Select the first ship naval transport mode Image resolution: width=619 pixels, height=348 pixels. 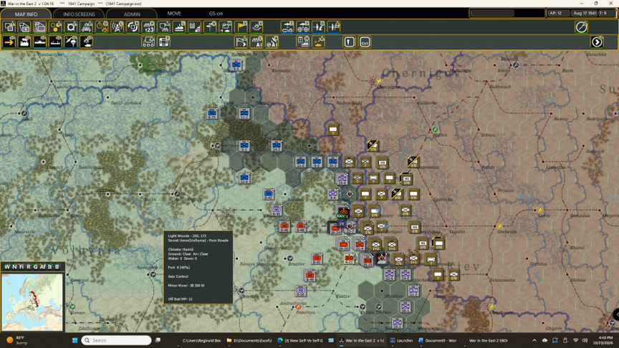(x=40, y=42)
